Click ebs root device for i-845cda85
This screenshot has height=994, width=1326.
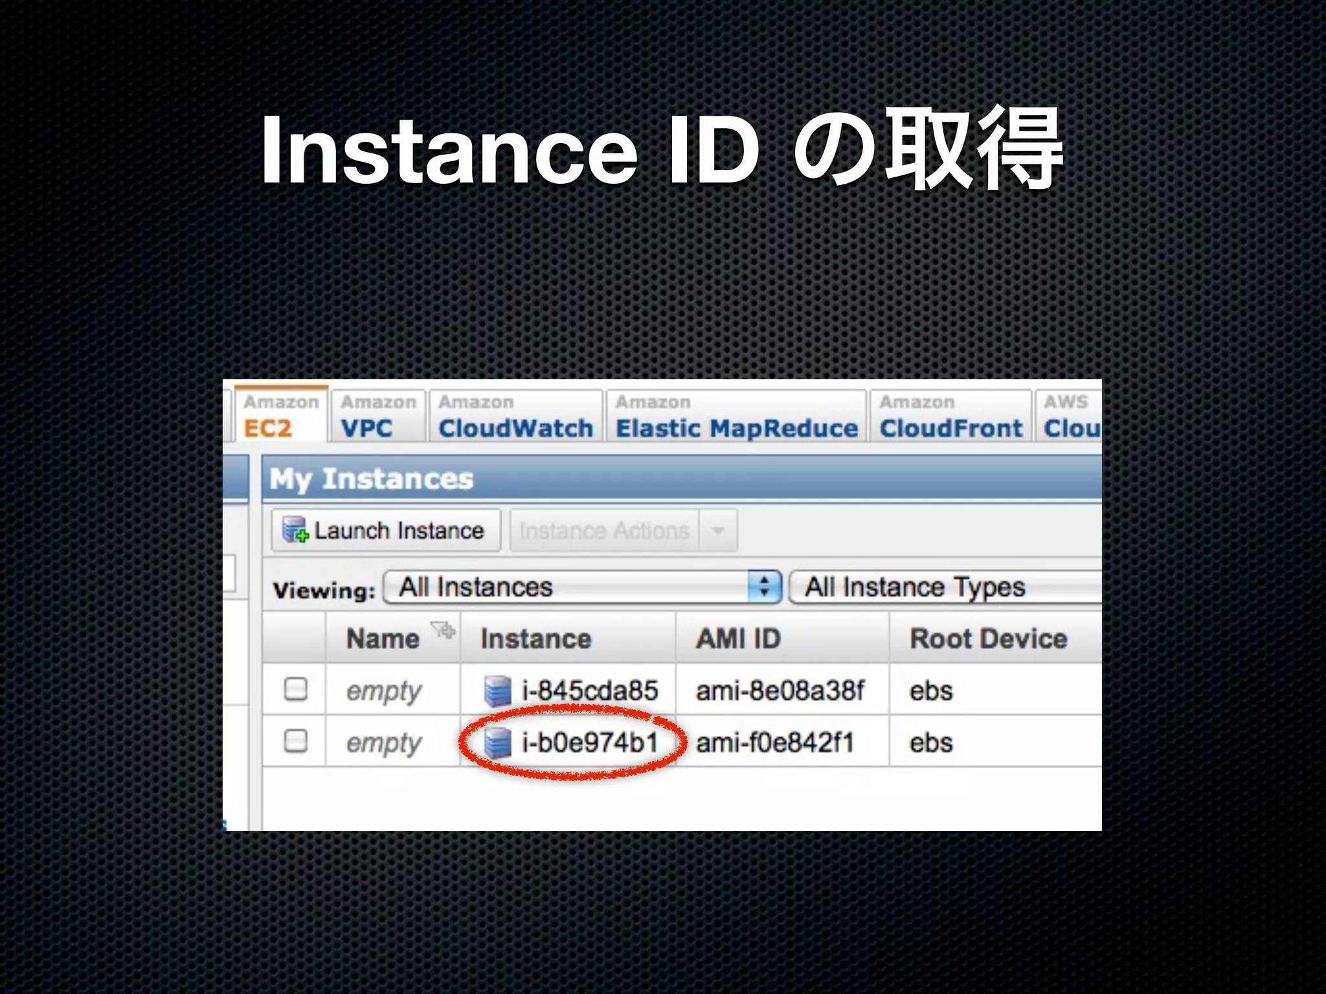931,690
